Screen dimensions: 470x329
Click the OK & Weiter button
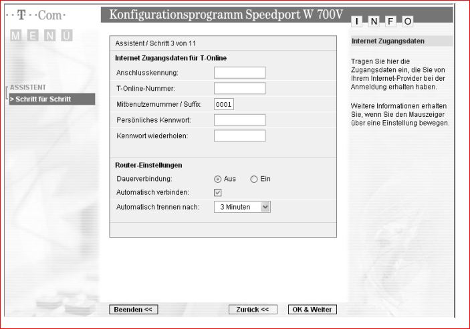click(312, 310)
